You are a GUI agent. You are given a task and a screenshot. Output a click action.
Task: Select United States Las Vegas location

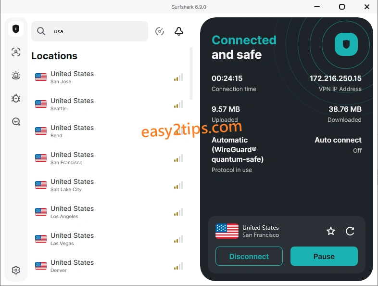click(x=109, y=239)
